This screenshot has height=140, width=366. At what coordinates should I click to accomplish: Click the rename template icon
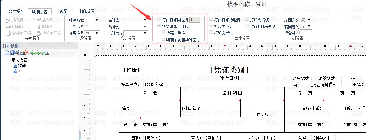click(22, 53)
